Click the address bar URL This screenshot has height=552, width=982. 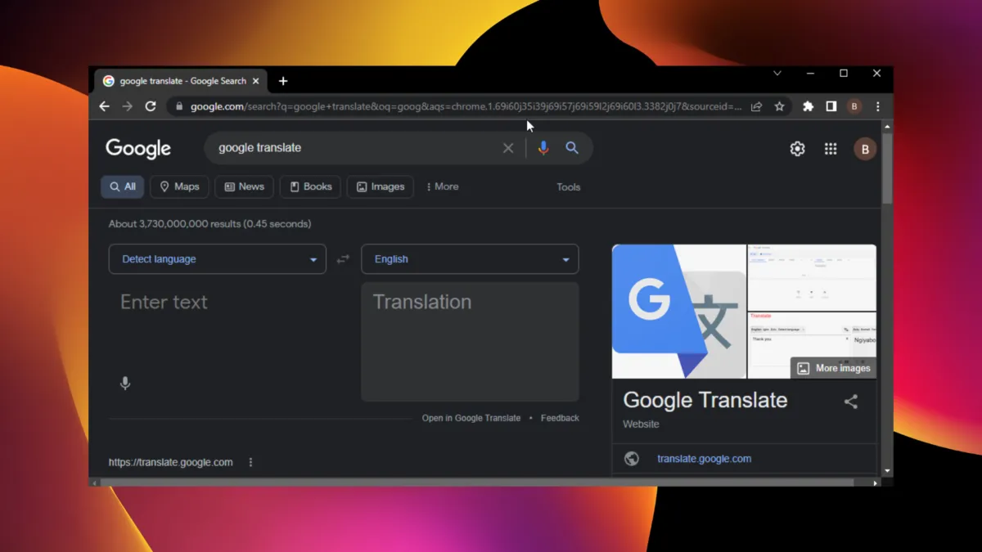466,106
